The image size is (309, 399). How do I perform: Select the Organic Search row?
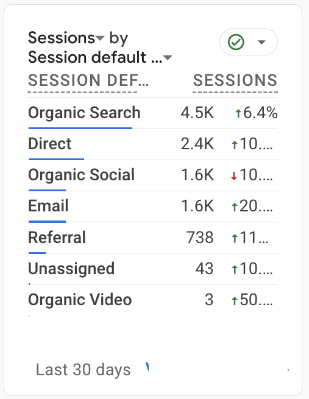[x=153, y=113]
